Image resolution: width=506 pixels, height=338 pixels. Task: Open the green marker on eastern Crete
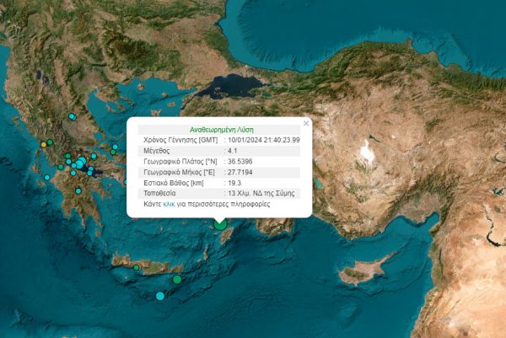point(177,279)
